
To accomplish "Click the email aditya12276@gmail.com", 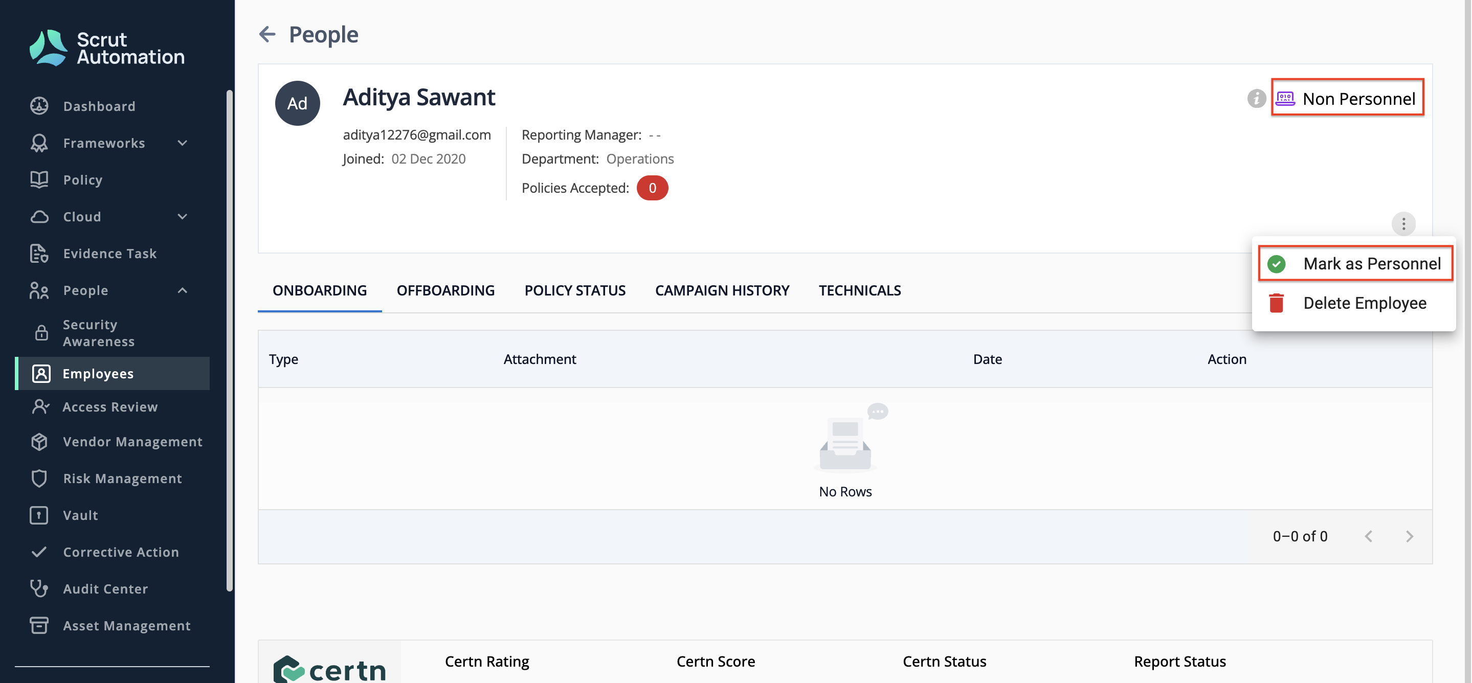I will point(416,134).
